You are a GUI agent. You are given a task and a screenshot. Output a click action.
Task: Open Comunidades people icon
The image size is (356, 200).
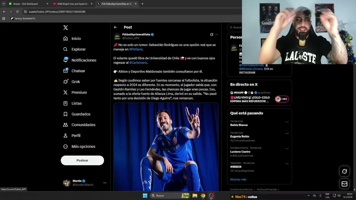click(x=65, y=125)
